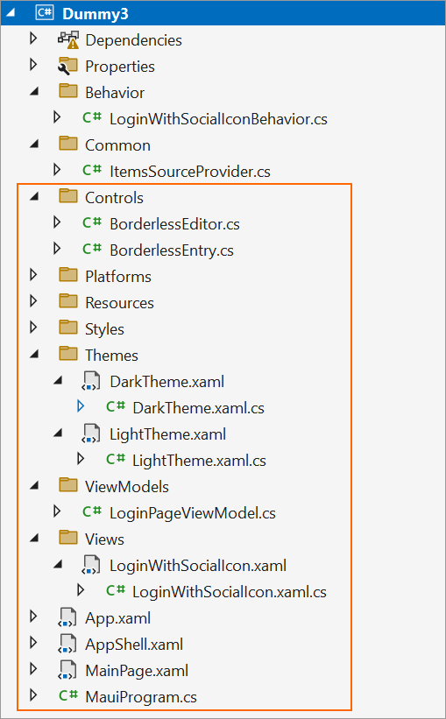Screen dimensions: 446x719
Task: Select the Platforms folder name
Action: pyautogui.click(x=118, y=277)
